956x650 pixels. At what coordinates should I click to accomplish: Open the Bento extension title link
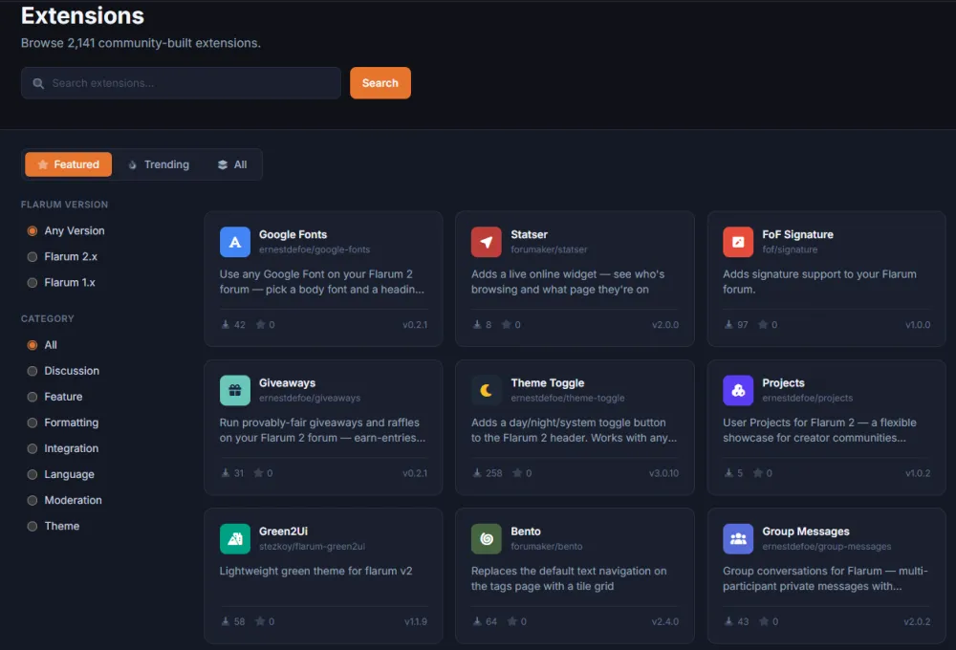tap(526, 531)
